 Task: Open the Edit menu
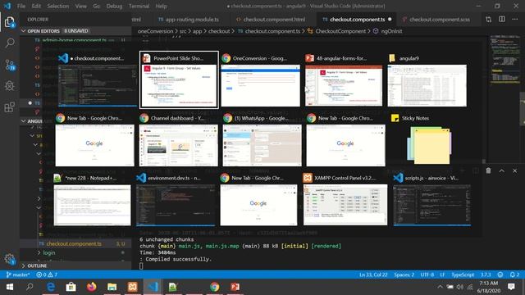(36, 6)
